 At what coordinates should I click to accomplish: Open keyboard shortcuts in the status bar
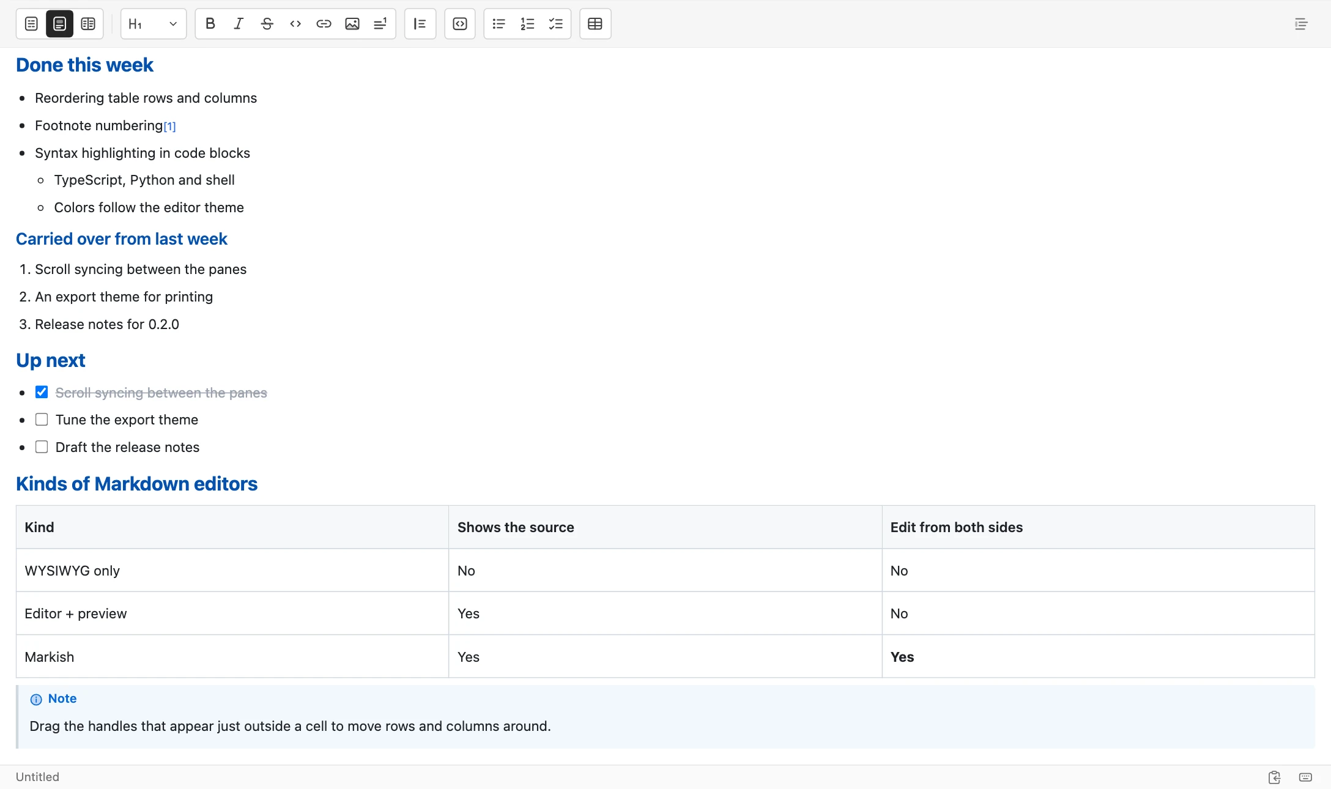tap(1305, 777)
